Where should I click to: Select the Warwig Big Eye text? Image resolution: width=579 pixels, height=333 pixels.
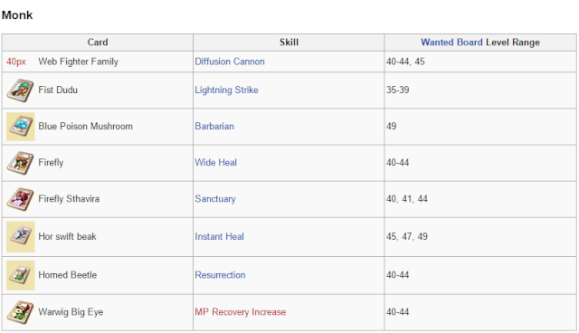coord(71,312)
